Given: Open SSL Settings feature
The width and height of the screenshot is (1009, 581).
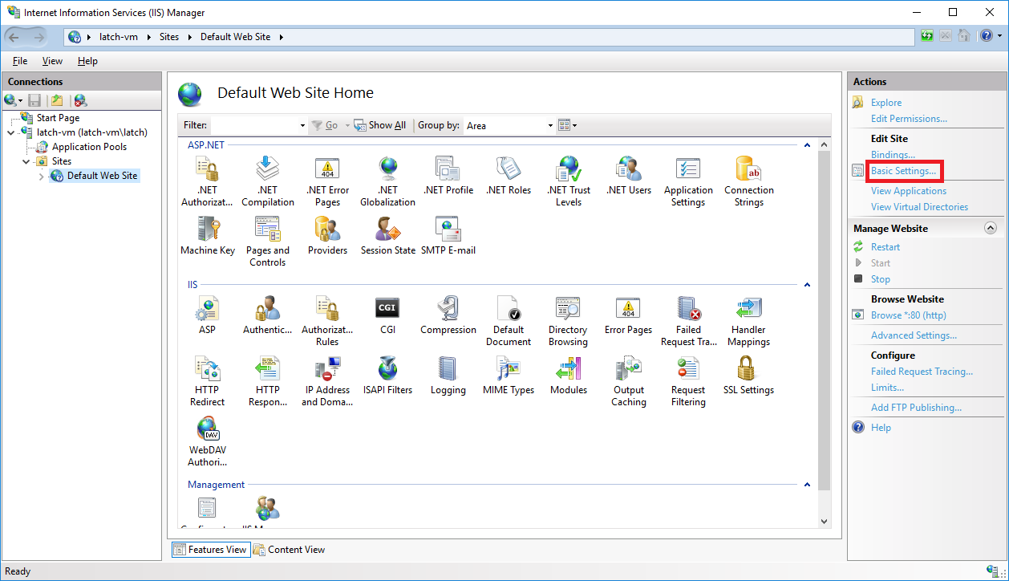Looking at the screenshot, I should [748, 376].
